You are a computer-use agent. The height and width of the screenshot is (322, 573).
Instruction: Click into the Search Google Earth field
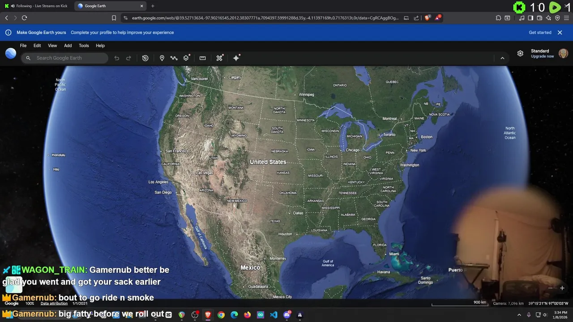coord(65,58)
